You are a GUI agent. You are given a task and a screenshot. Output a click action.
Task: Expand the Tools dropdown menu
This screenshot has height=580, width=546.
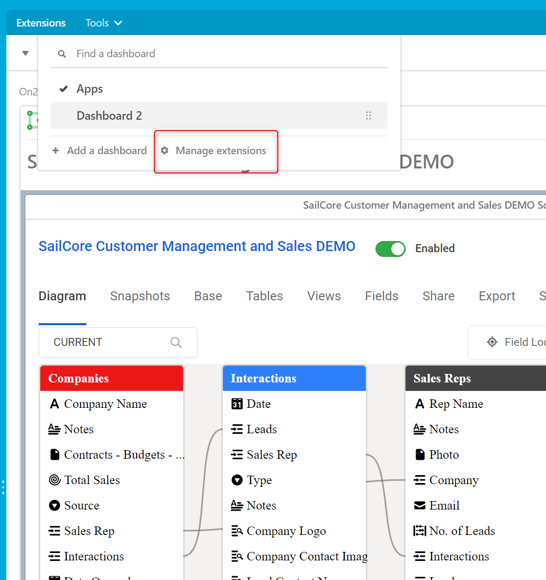[x=104, y=23]
